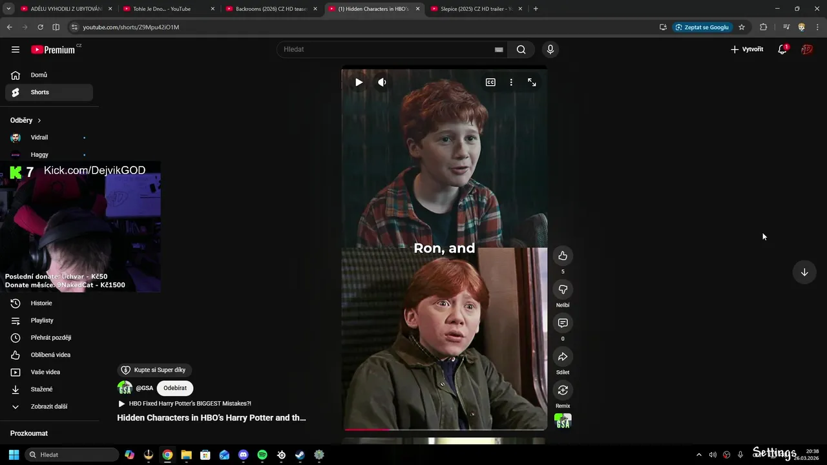This screenshot has width=827, height=465.
Task: Open Playlisty in the sidebar
Action: [x=49, y=320]
